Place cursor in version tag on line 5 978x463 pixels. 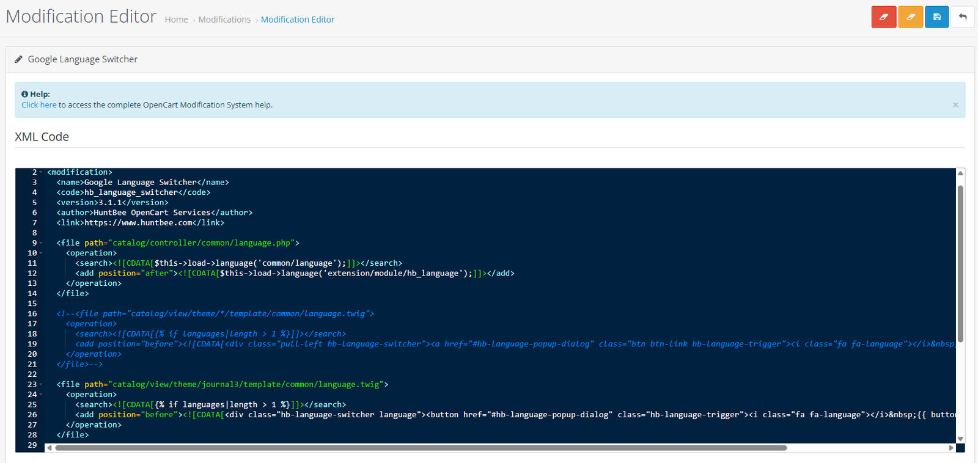tap(110, 203)
